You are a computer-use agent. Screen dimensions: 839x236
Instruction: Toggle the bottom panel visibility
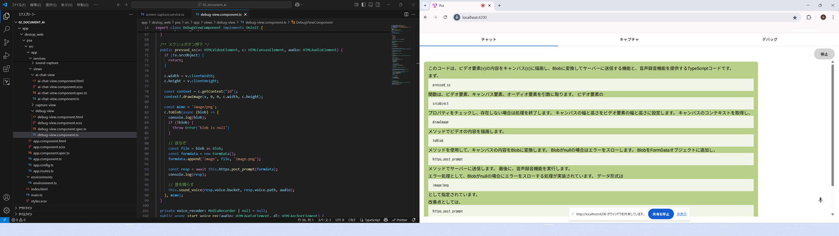point(371,5)
